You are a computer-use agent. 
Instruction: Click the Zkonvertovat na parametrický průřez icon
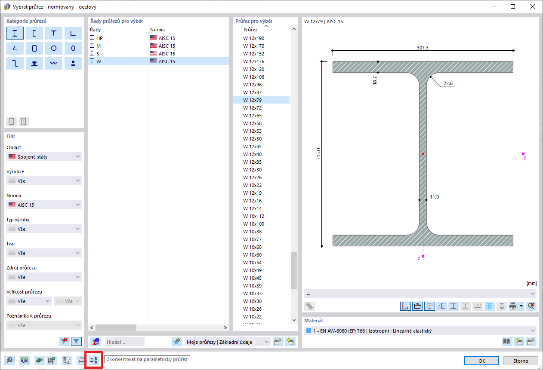[93, 360]
